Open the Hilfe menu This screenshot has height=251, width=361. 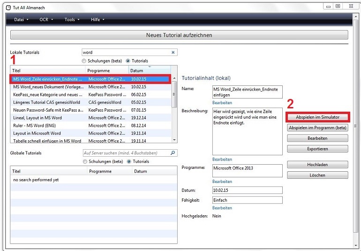tap(98, 20)
